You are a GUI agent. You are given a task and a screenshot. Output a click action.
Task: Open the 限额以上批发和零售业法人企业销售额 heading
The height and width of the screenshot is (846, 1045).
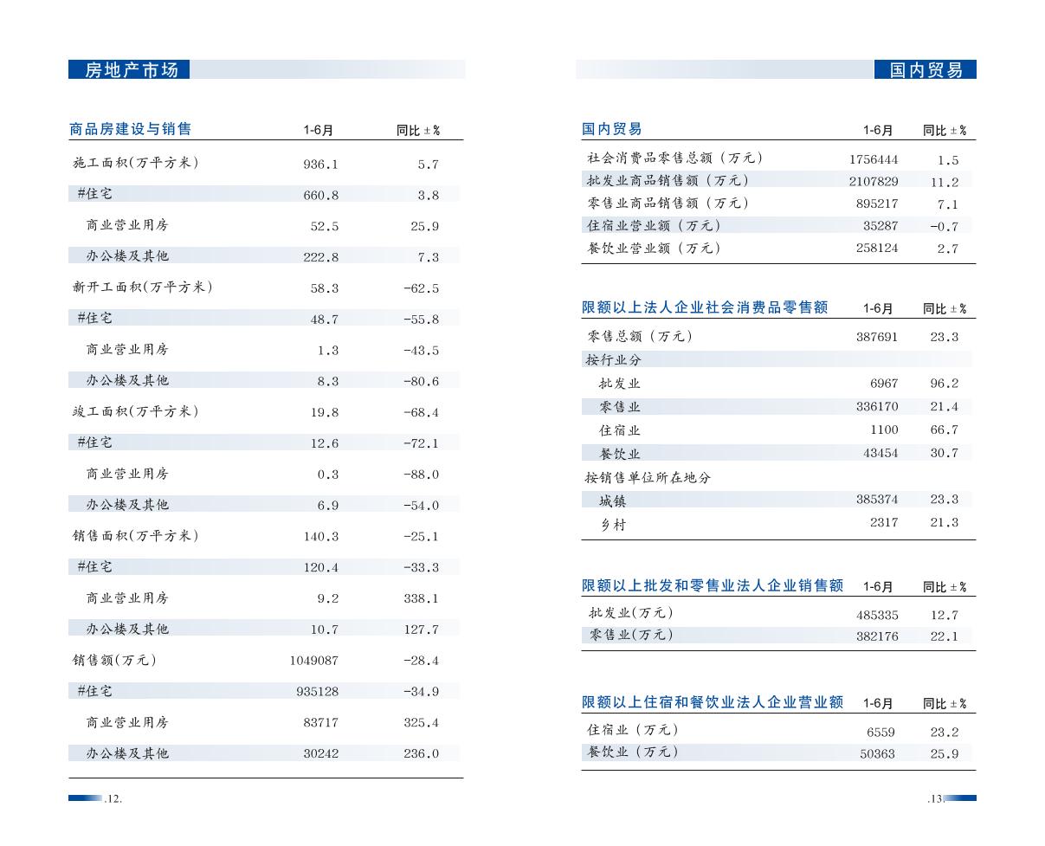point(712,586)
